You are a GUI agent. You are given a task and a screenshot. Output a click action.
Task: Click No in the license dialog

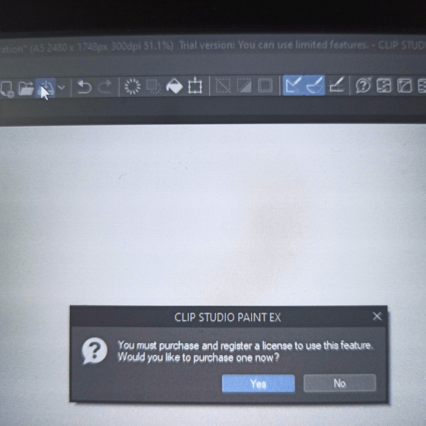click(339, 383)
